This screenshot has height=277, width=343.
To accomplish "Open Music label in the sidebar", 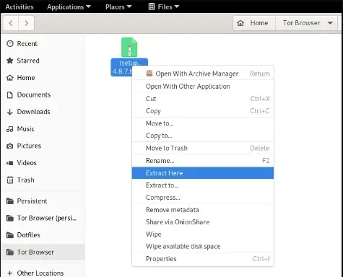I will point(25,129).
